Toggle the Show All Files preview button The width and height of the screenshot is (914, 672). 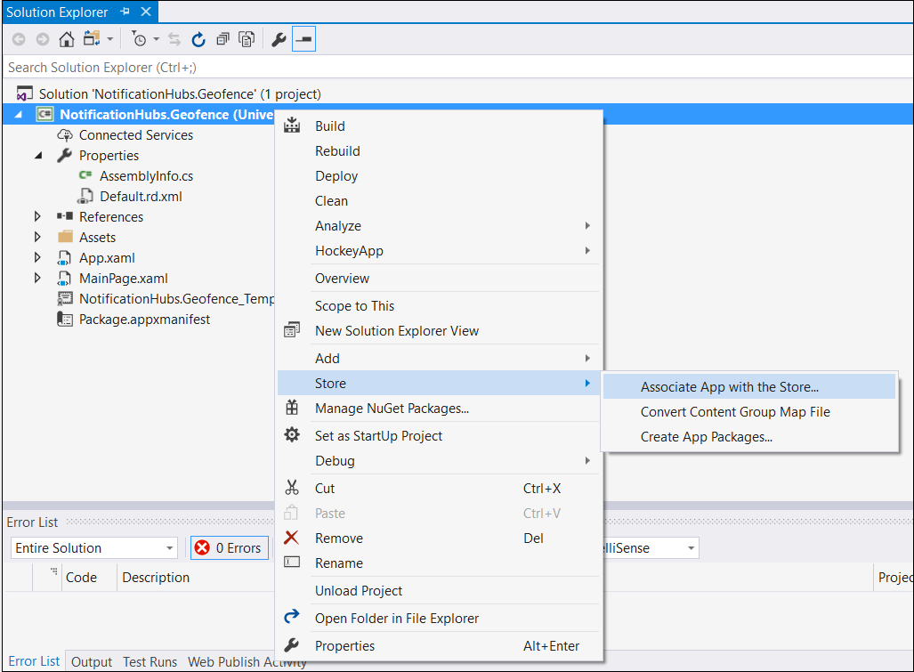pos(303,39)
